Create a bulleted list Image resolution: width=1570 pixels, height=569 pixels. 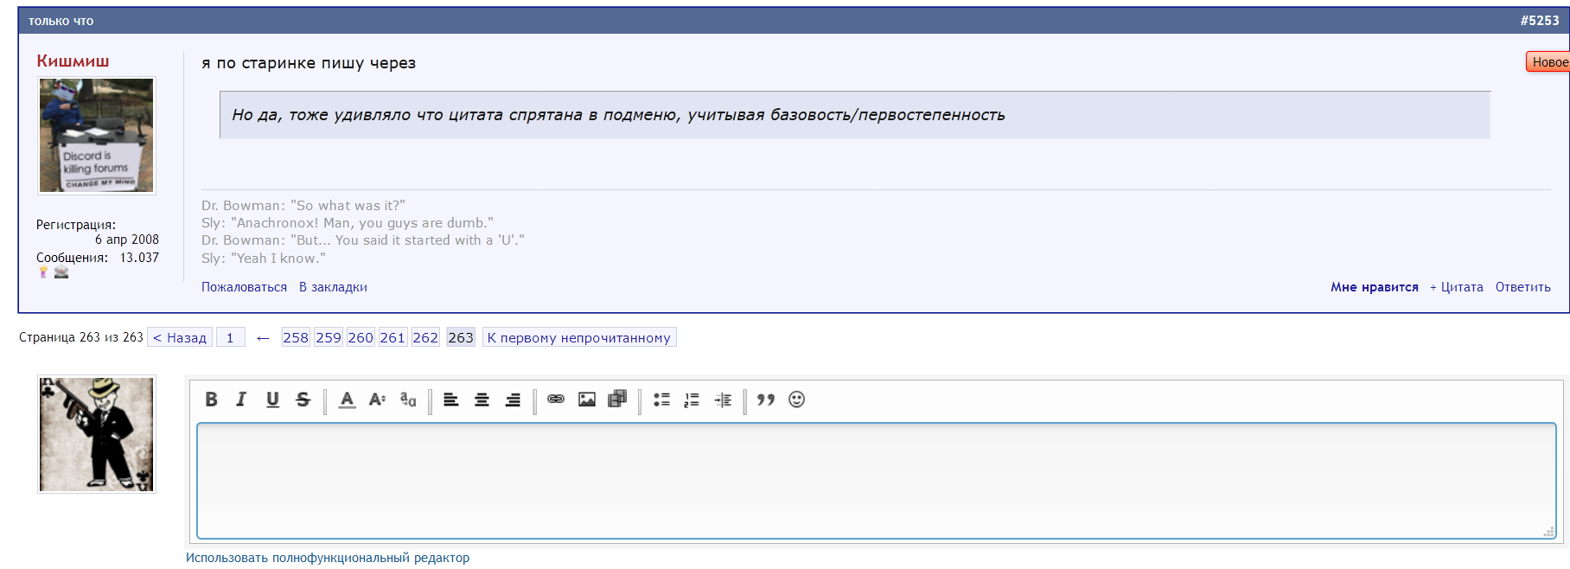[661, 400]
